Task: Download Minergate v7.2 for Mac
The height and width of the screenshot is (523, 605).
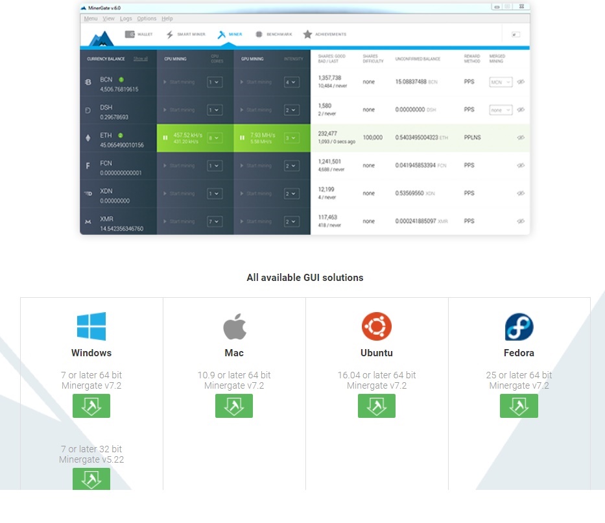Action: coord(234,406)
